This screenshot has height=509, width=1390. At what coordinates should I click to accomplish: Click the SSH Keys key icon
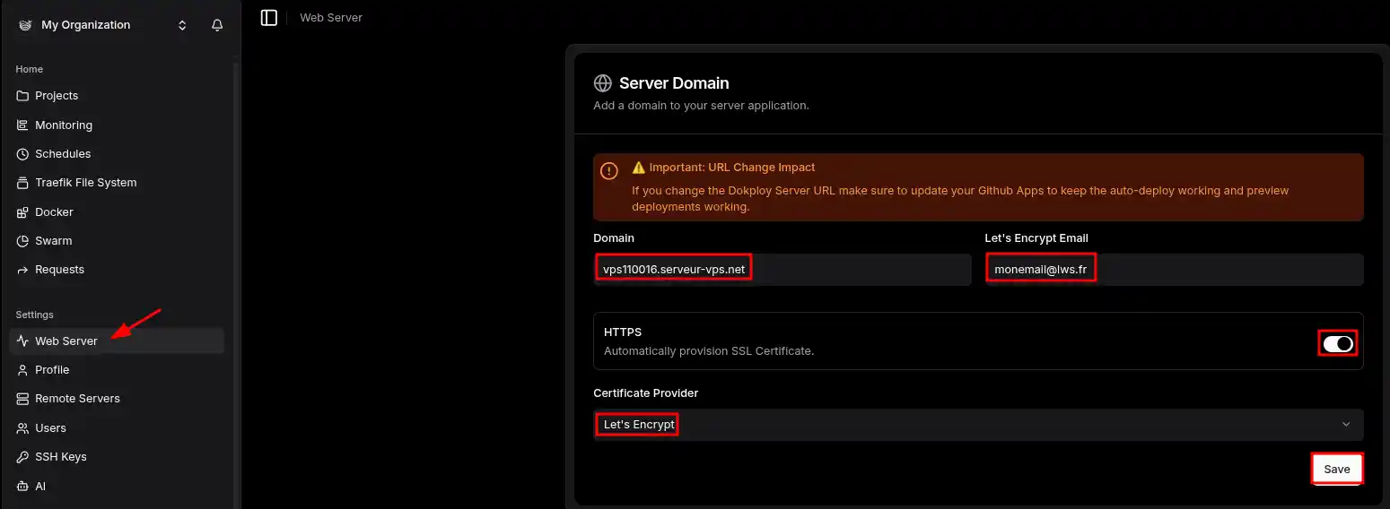click(23, 457)
